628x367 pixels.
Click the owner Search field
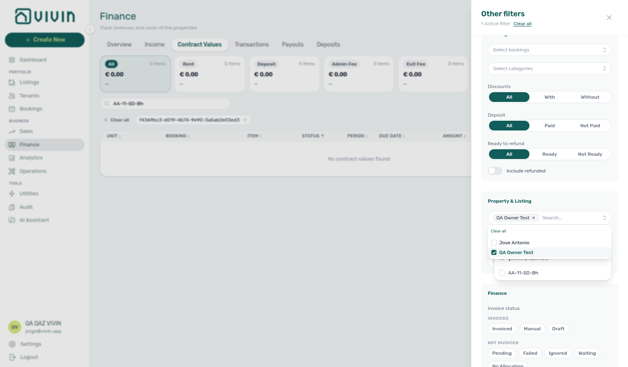pyautogui.click(x=570, y=218)
